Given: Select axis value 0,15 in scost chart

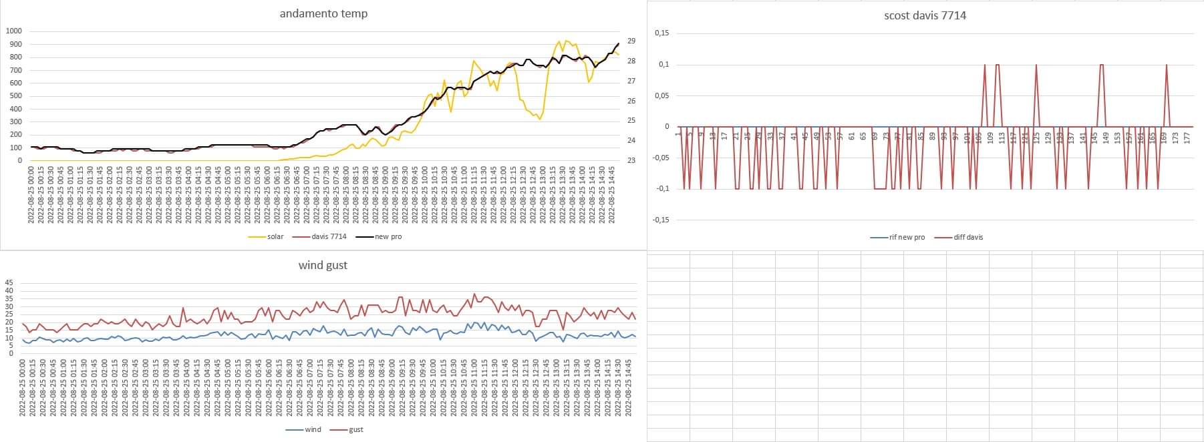Looking at the screenshot, I should point(661,33).
